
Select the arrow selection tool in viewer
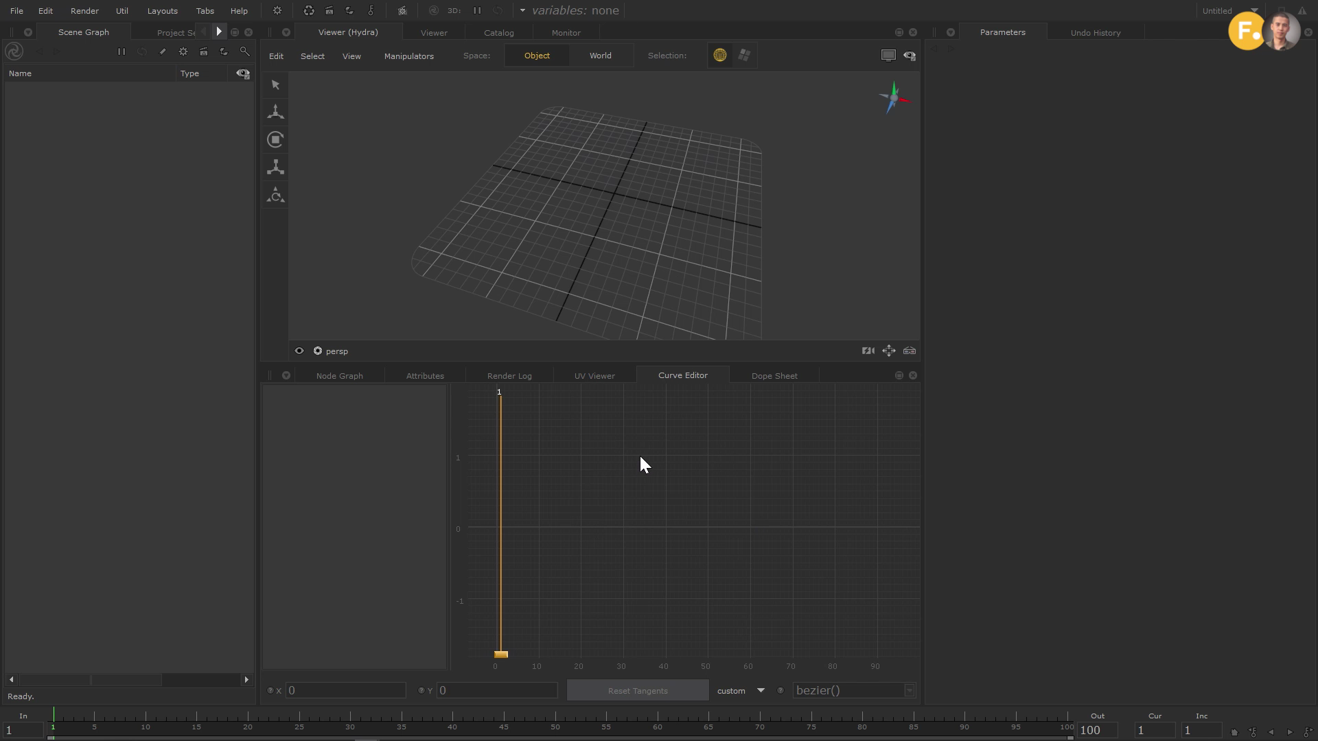pyautogui.click(x=275, y=85)
